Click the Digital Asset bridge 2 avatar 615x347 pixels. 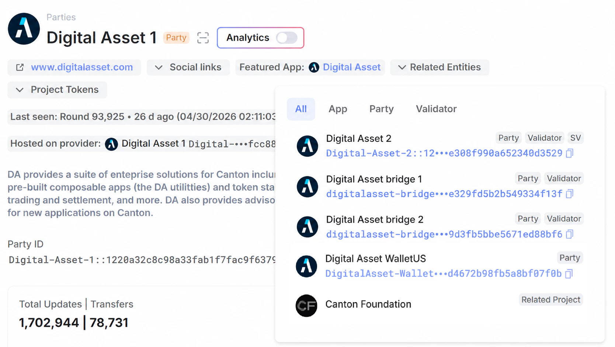tap(307, 227)
